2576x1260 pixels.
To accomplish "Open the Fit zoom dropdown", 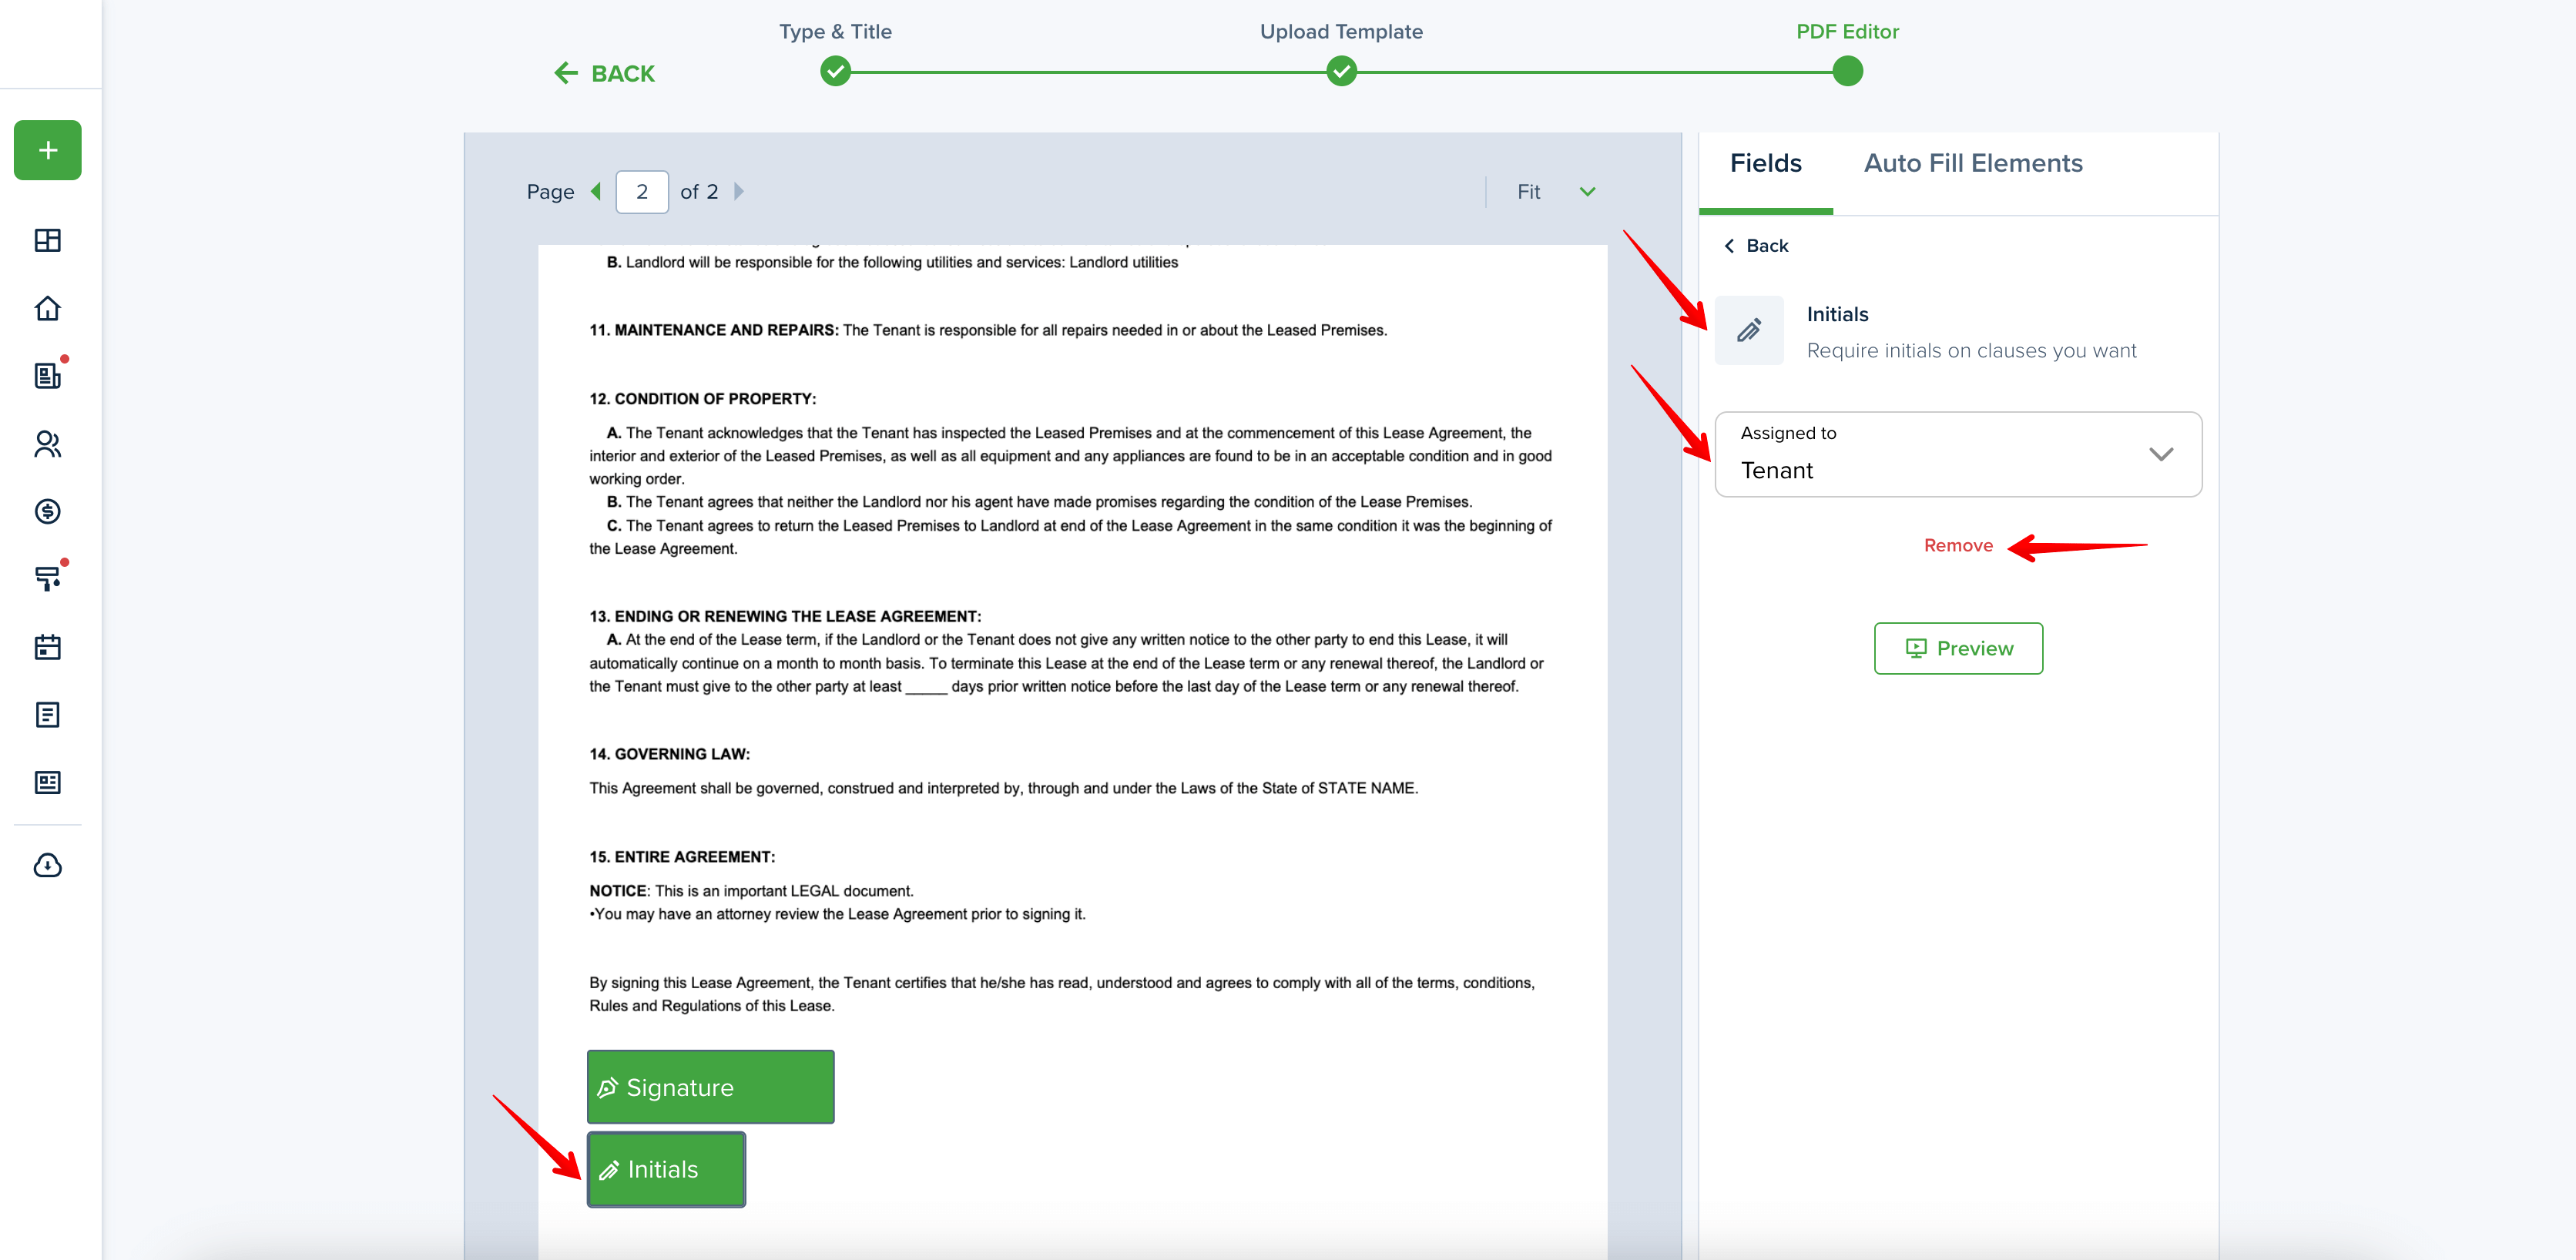I will tap(1555, 191).
